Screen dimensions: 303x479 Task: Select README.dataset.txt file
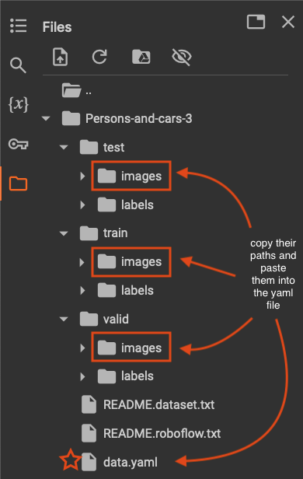148,404
